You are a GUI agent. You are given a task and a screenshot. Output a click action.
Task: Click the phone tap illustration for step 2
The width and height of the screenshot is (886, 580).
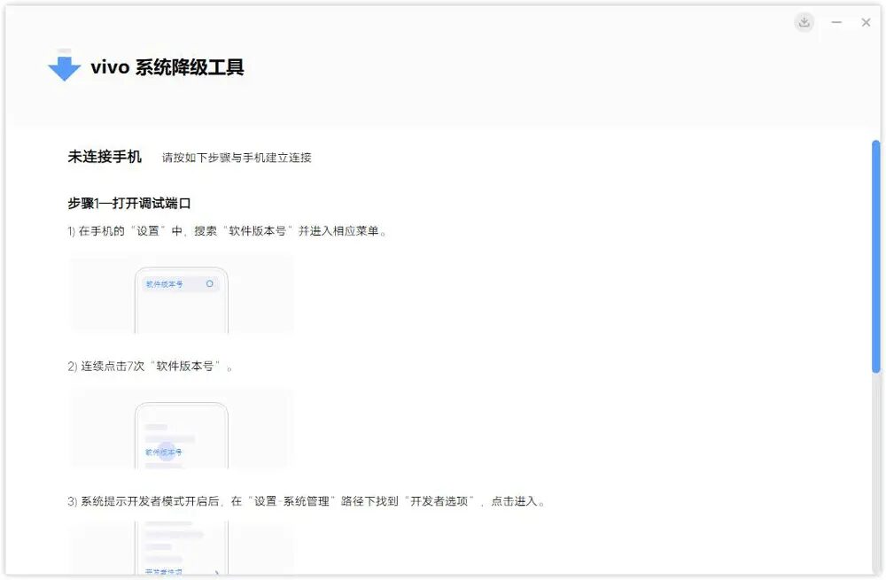pyautogui.click(x=182, y=429)
